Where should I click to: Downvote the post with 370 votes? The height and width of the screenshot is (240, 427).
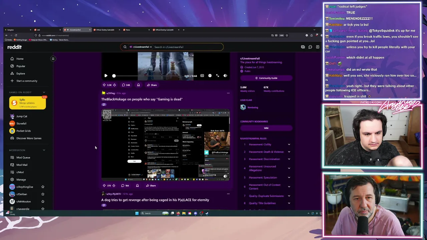(x=114, y=186)
